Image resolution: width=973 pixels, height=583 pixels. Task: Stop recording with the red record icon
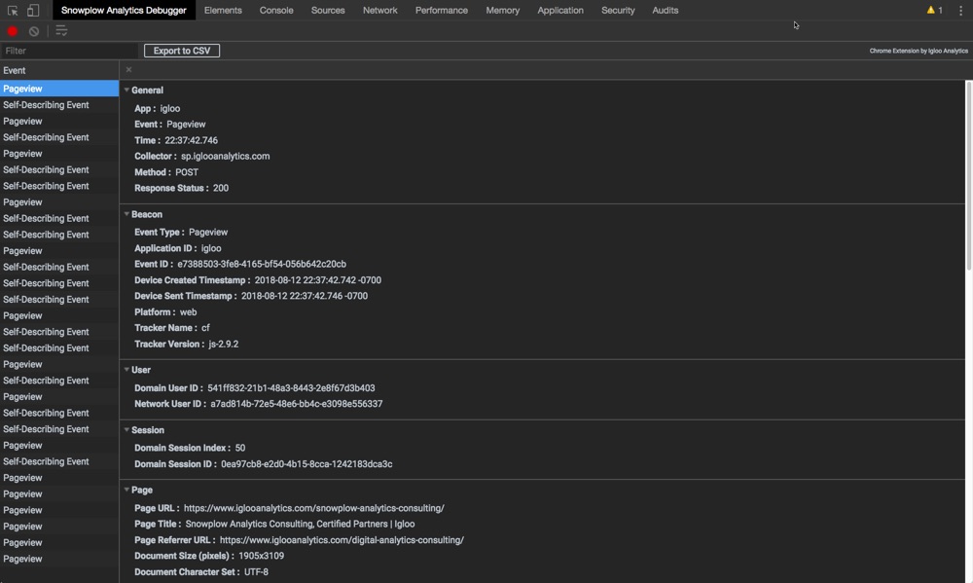[13, 31]
